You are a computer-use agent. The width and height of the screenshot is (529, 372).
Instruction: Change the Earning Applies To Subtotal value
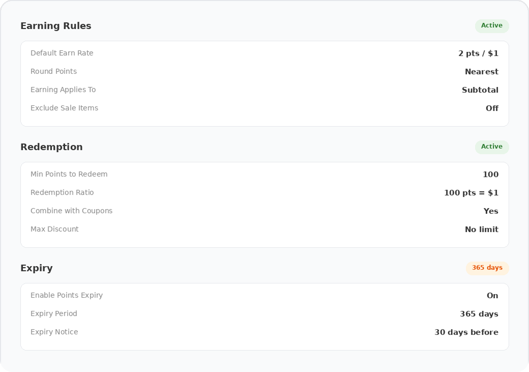coord(480,90)
